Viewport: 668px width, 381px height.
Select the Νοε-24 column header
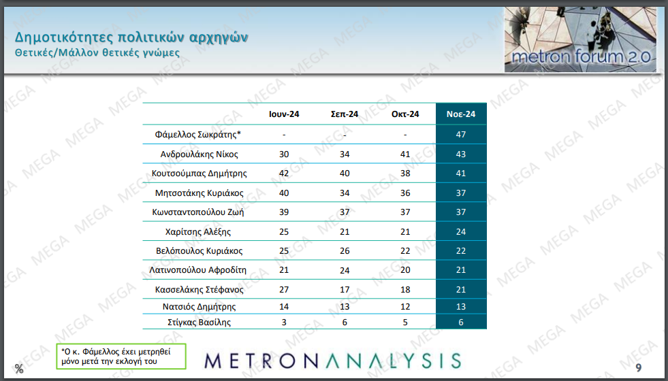coord(461,114)
